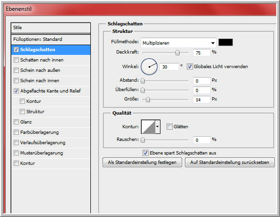
Task: Open the Füllmethode Multiplizieren dropdown
Action: click(178, 43)
